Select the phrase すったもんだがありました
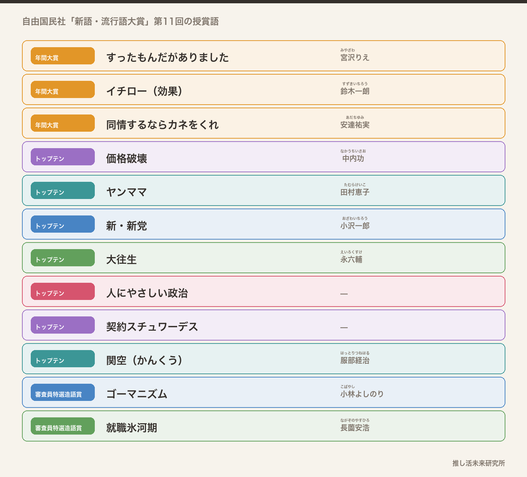Screen dimensions: 527x477 168,57
